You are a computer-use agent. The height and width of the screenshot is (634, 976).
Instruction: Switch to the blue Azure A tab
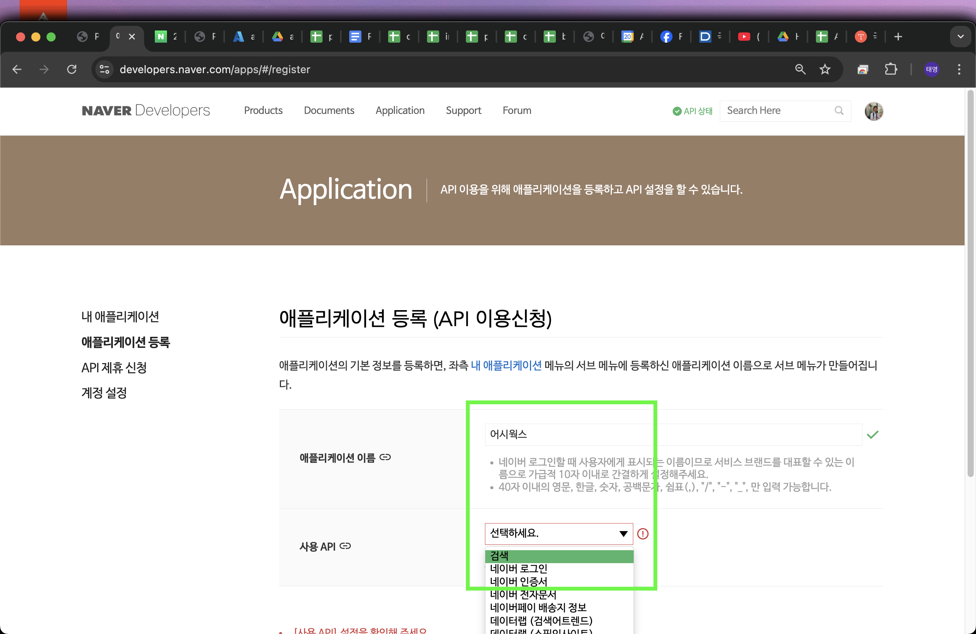pyautogui.click(x=244, y=37)
